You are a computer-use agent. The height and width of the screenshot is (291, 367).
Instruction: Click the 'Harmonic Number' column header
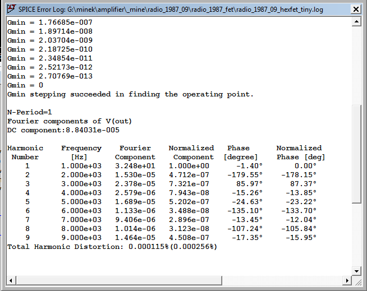point(25,153)
